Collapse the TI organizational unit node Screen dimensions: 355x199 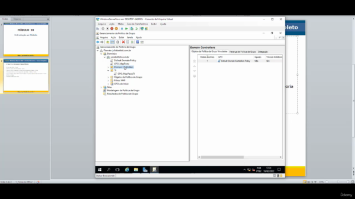pos(108,71)
